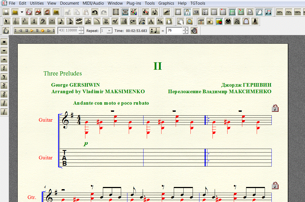
Task: Decrease the tempo value with the down arrow
Action: click(x=186, y=32)
